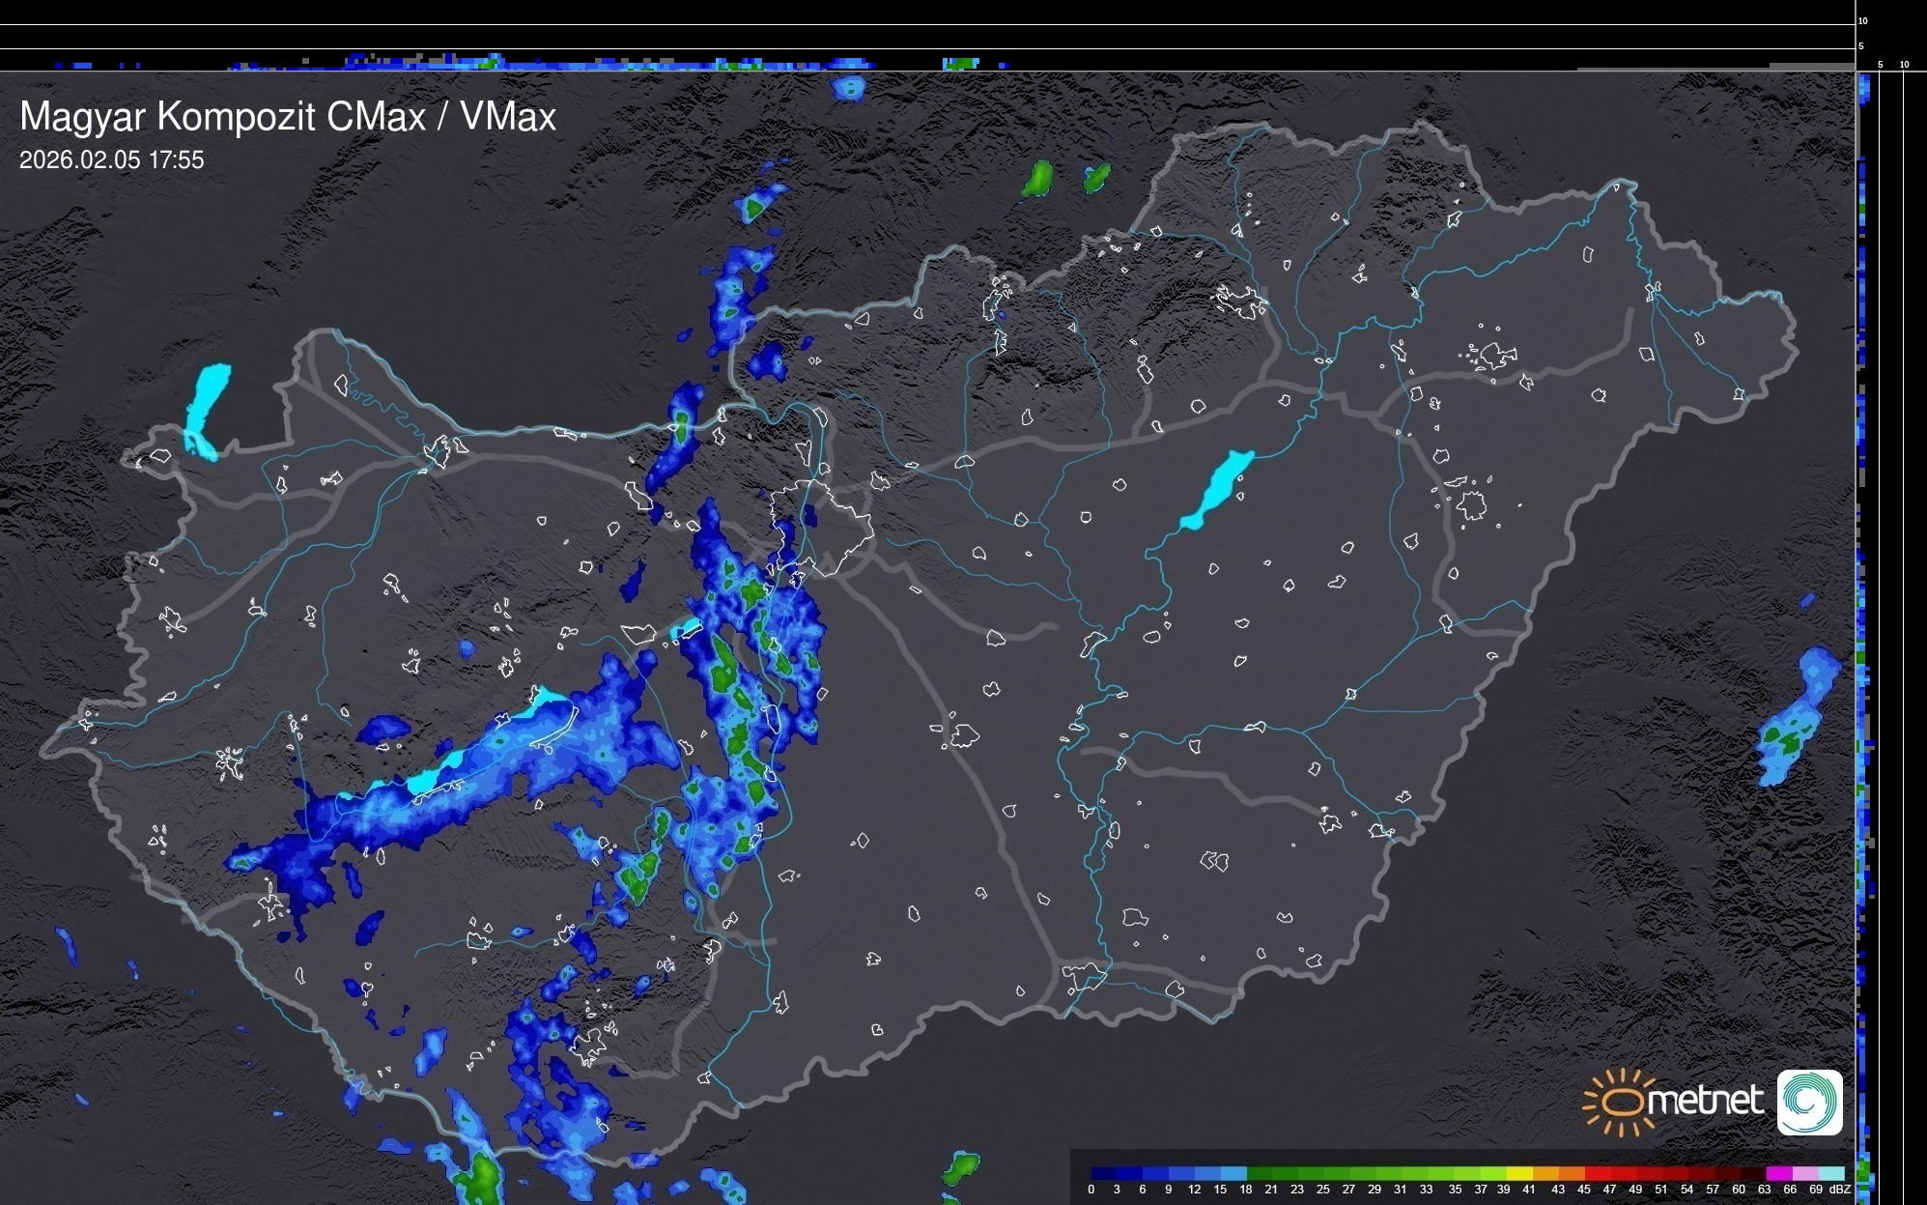
Task: Click the magenta 63 dBZ legend swatch
Action: 1778,1173
